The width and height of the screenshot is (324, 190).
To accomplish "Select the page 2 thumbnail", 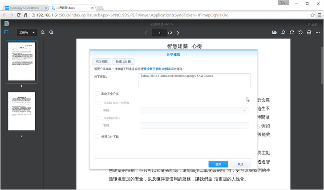I will tap(21, 112).
